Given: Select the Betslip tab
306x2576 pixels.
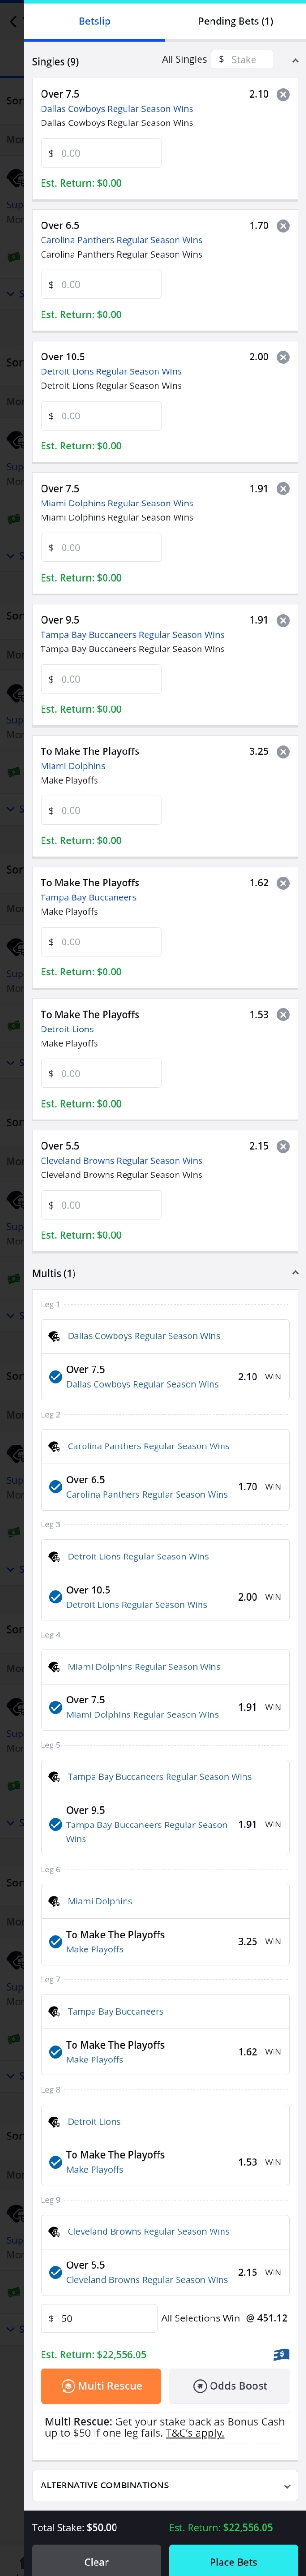Looking at the screenshot, I should [x=95, y=21].
